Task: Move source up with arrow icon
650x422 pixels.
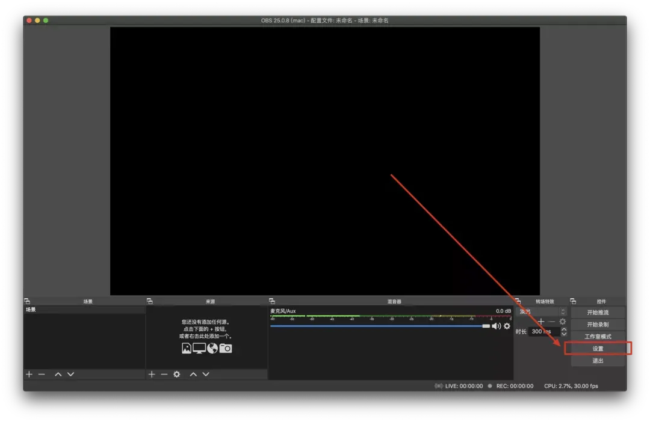Action: [193, 375]
